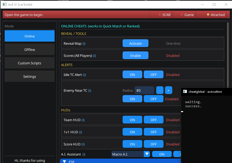
Task: Click the Enemy Near TC info icon
Action: (89, 91)
